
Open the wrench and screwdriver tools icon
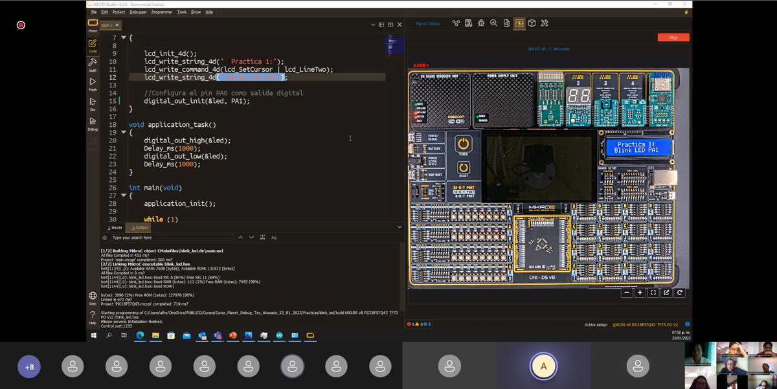pyautogui.click(x=545, y=23)
